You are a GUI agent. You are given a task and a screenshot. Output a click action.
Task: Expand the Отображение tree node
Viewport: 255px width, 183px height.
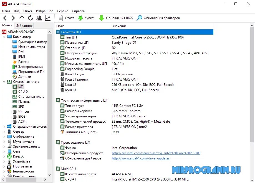pos(4,136)
